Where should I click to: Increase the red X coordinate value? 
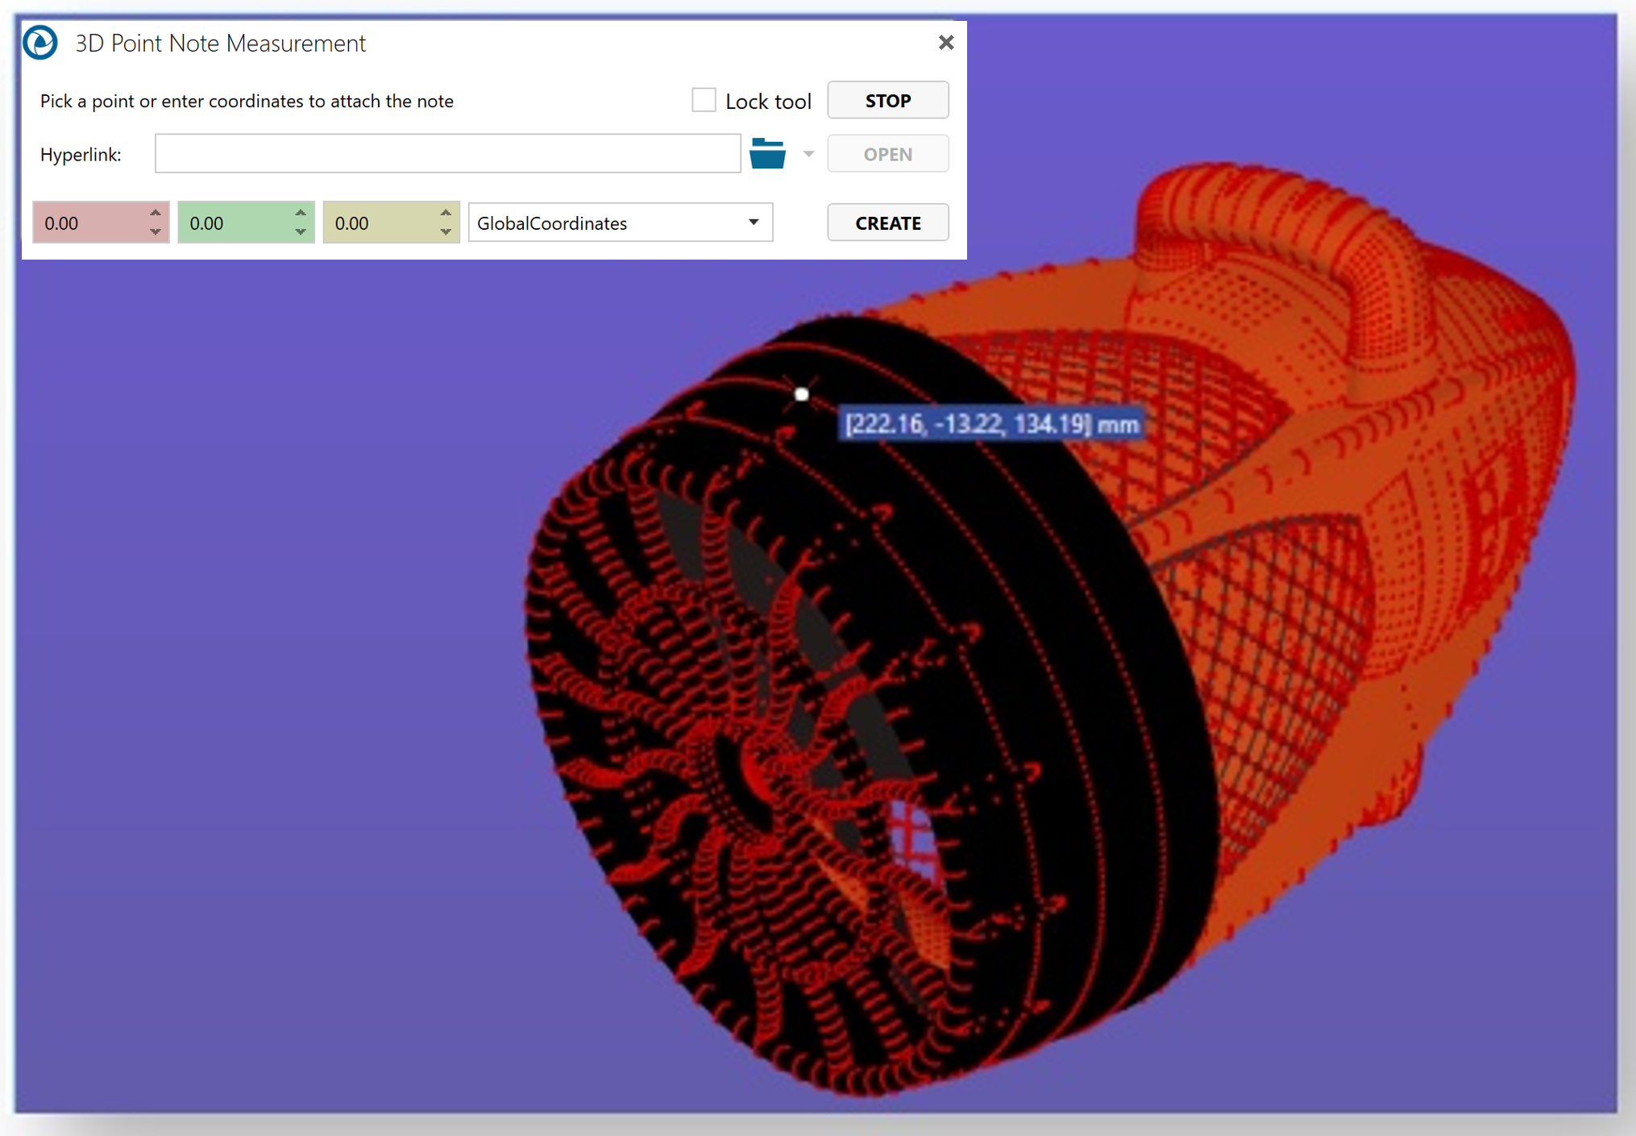pyautogui.click(x=156, y=214)
